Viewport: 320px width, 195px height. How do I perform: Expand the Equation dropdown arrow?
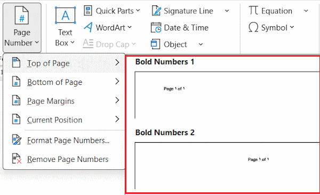306,11
